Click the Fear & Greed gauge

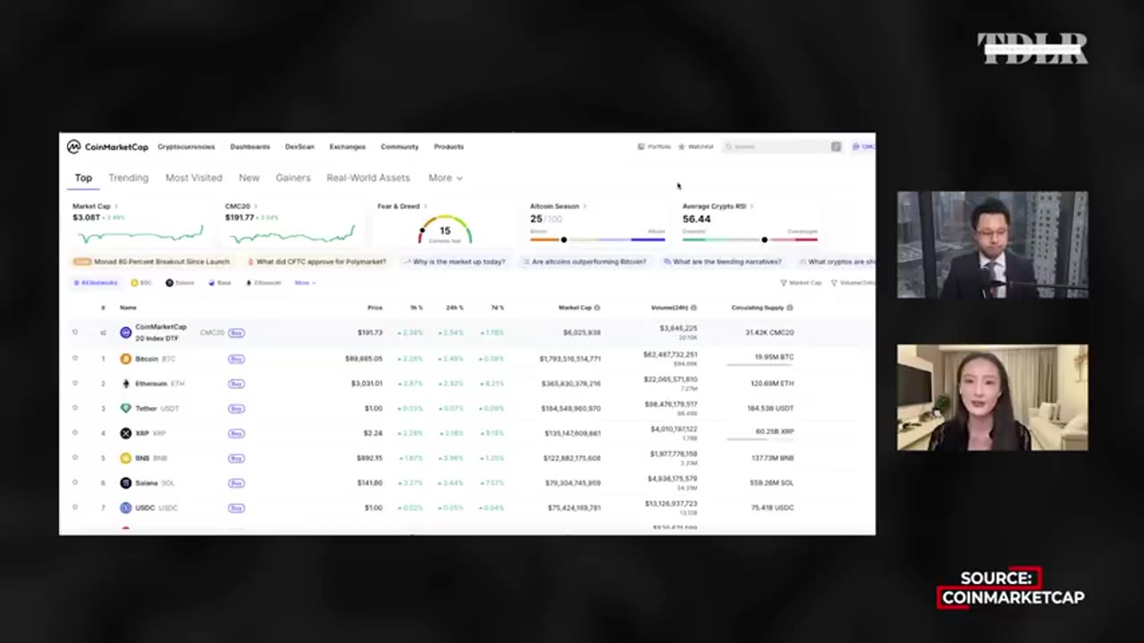[x=444, y=230]
